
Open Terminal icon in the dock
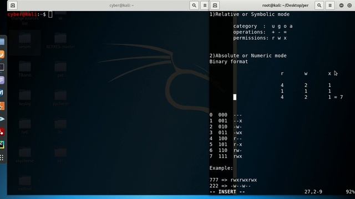click(2, 67)
